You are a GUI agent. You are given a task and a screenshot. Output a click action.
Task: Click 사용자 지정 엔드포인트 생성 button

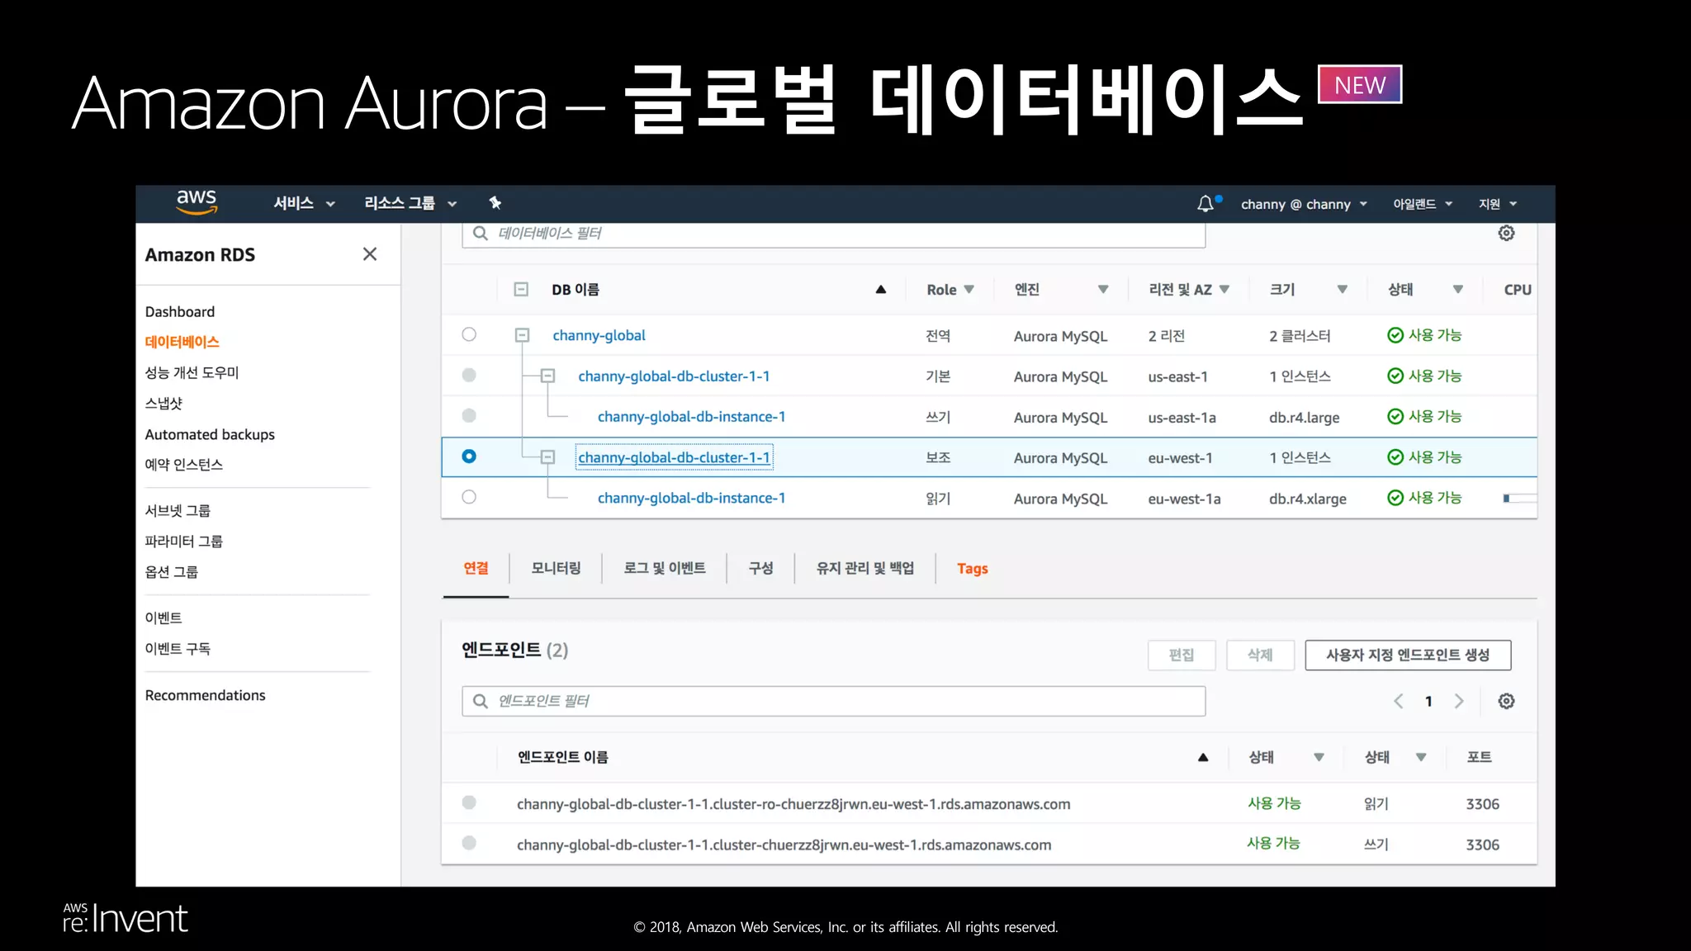point(1408,655)
